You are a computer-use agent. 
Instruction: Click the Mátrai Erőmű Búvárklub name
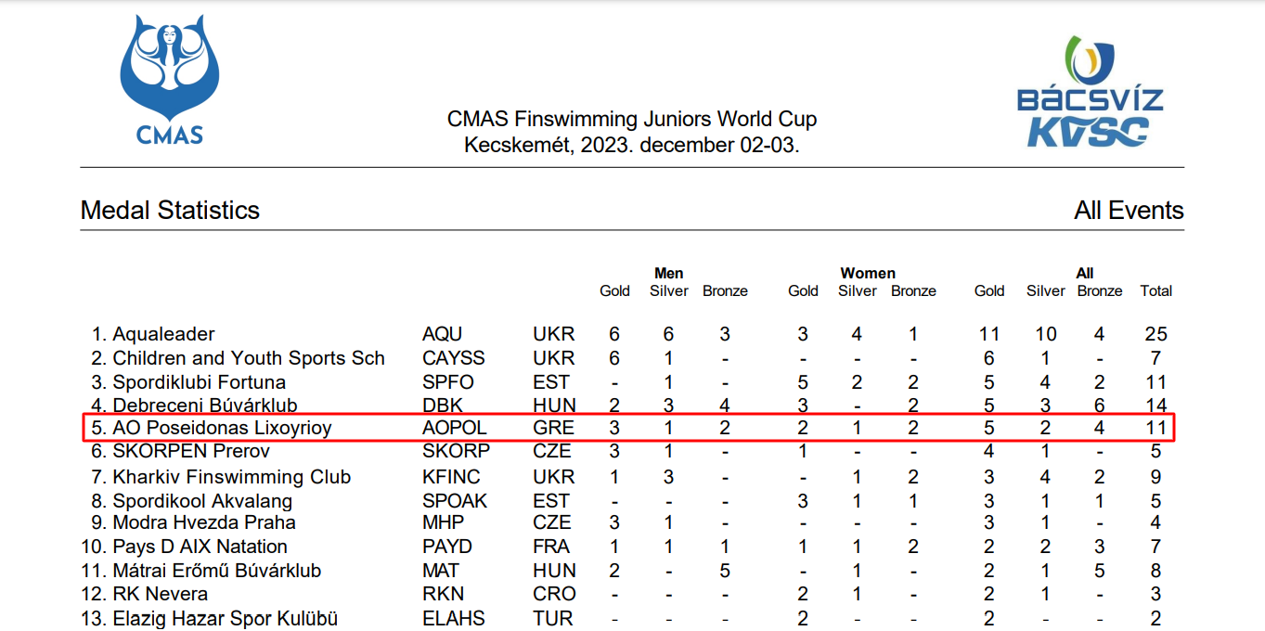click(216, 571)
